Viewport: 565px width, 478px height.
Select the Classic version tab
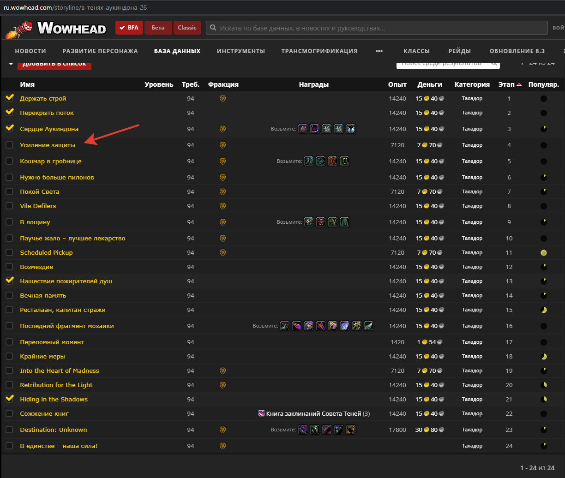(x=187, y=28)
